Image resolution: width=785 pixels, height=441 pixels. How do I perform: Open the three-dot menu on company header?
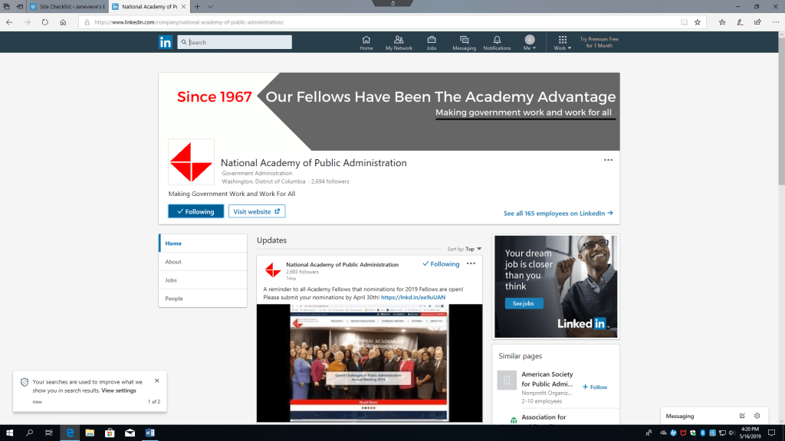tap(608, 160)
